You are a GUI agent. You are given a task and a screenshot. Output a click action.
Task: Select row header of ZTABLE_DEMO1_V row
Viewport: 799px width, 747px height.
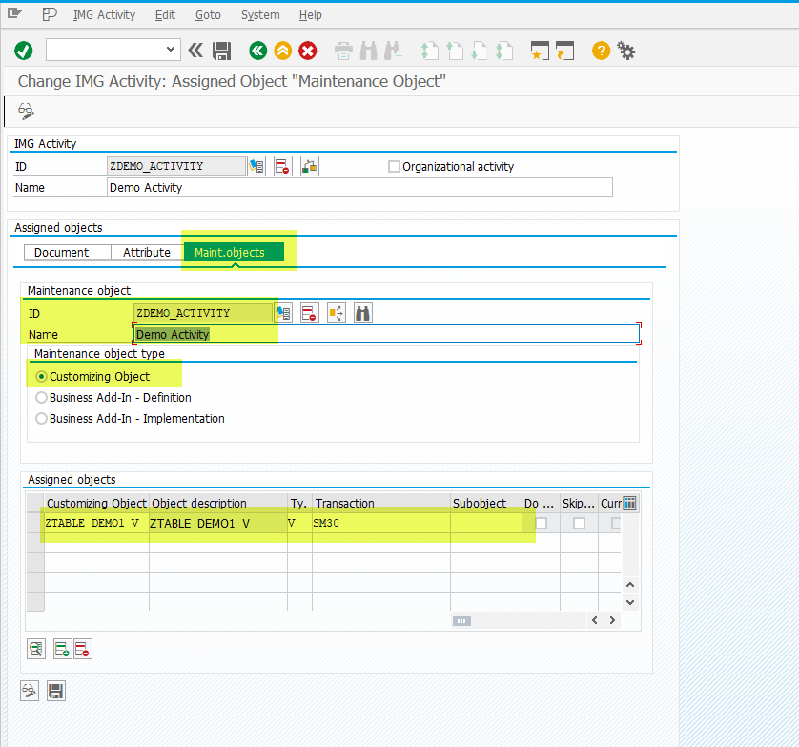[x=35, y=523]
